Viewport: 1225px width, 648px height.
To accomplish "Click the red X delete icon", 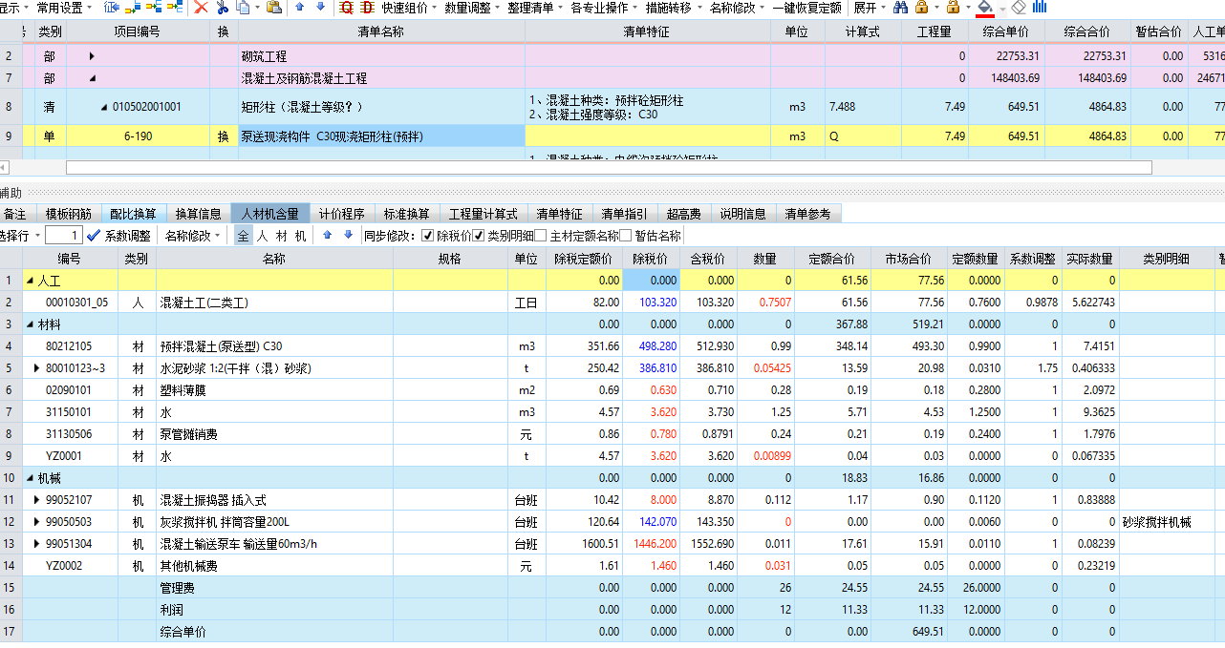I will 201,8.
